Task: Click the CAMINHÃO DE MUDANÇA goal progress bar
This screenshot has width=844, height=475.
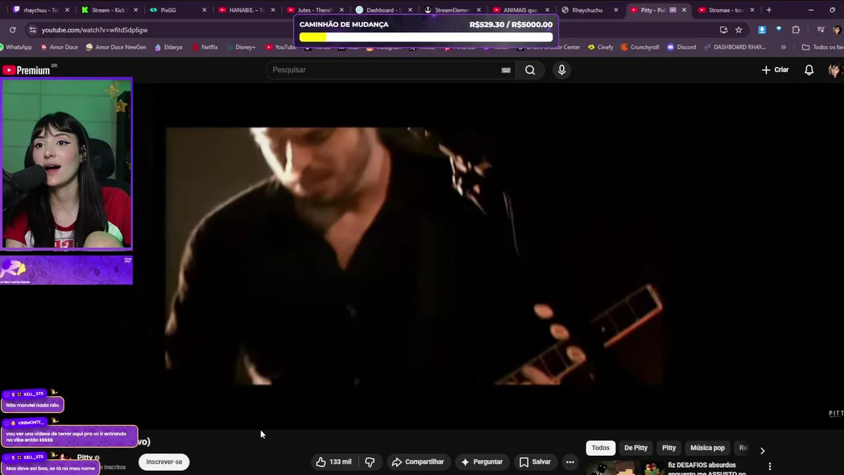Action: pos(426,37)
